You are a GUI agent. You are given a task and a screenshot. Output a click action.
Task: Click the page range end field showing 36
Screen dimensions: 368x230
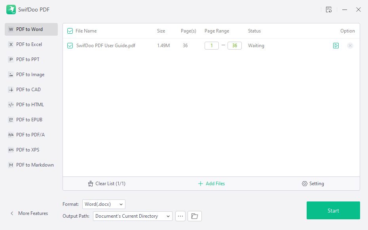[235, 46]
